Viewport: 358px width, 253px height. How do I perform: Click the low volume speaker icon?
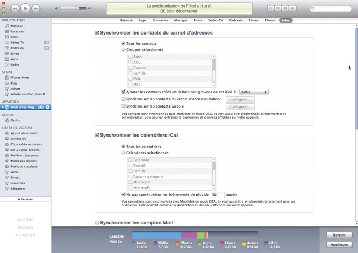[x=56, y=8]
